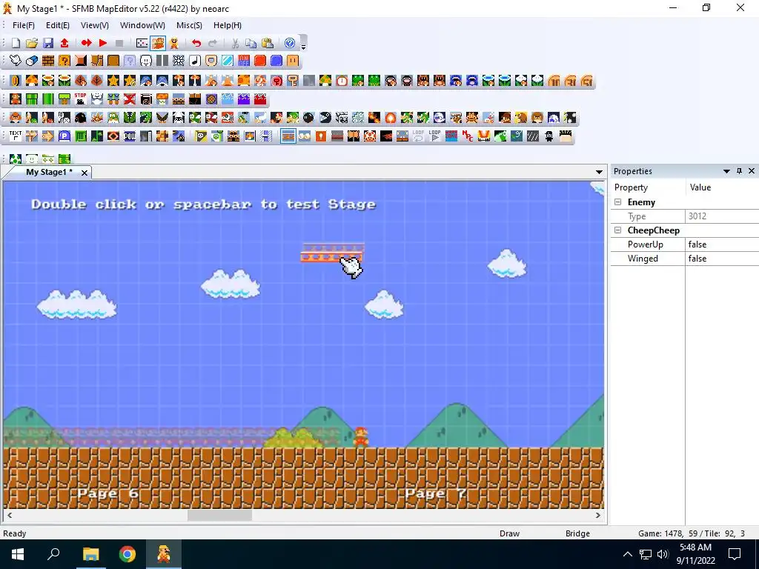Viewport: 759px width, 569px height.
Task: Open the File(F) menu
Action: click(x=23, y=25)
